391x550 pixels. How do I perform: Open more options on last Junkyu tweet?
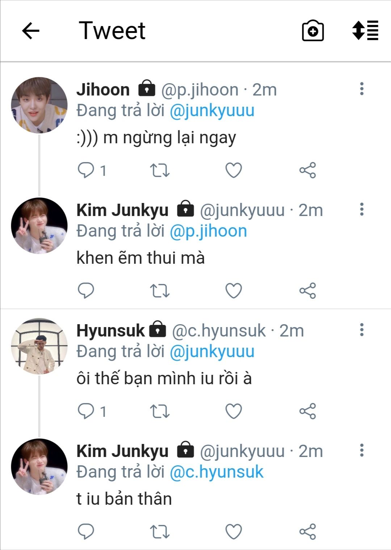pyautogui.click(x=361, y=450)
